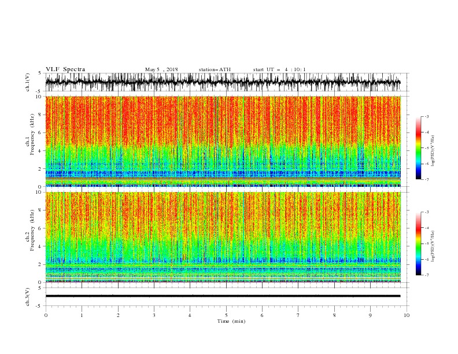Click ch.2 colorbar bottom value "-7"

tap(427, 275)
